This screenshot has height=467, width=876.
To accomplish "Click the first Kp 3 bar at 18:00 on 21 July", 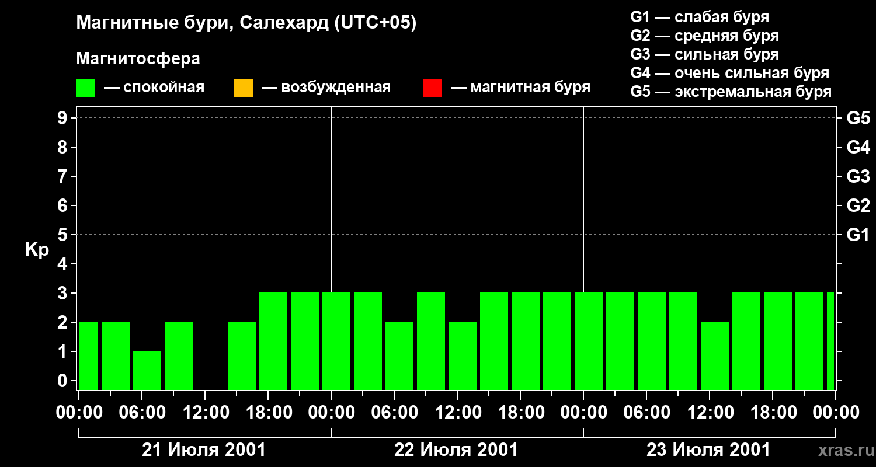I will pyautogui.click(x=273, y=341).
